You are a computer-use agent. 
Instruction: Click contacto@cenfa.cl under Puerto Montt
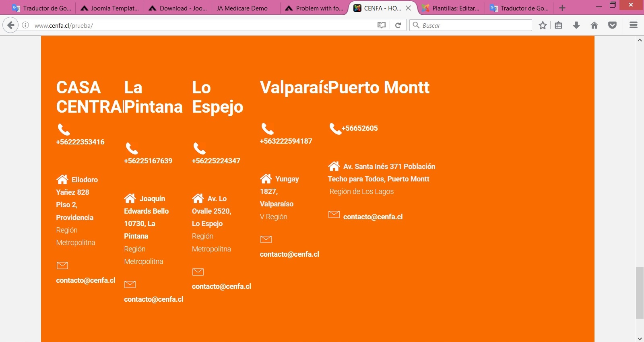click(373, 217)
